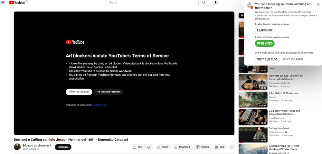
Task: Click 'New' badge on sidebar video
Action: pos(272,69)
